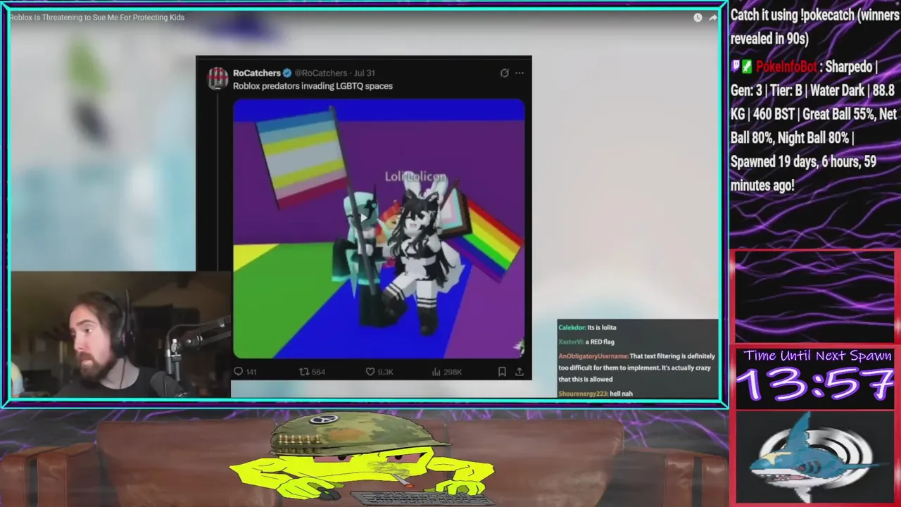Screen dimensions: 901x507
Task: Bookmark the RoCatchers tweet
Action: coord(502,372)
